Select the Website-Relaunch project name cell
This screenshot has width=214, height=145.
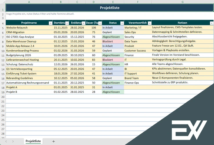click(x=29, y=28)
